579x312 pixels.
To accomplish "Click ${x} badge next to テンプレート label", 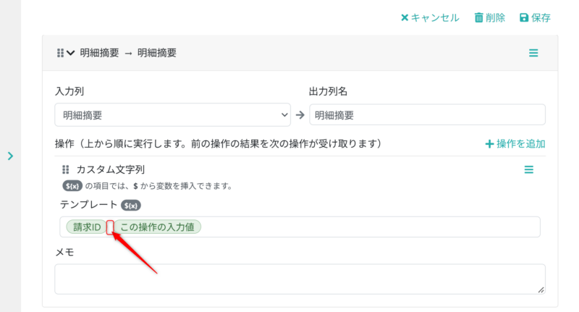I will point(131,206).
